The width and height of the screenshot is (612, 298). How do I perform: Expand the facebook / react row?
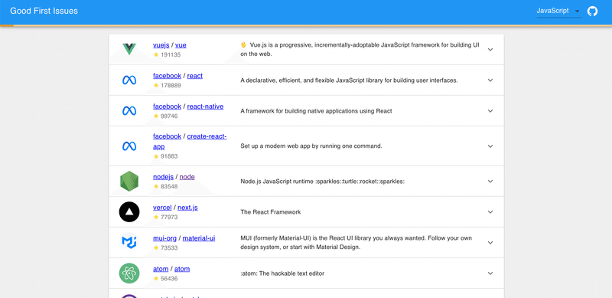490,80
